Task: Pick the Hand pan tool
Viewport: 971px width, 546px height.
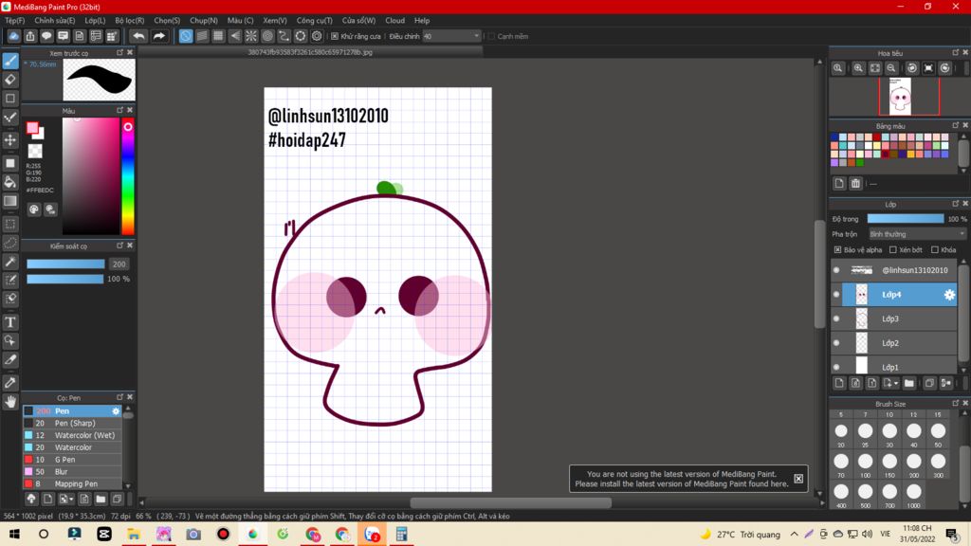Action: pyautogui.click(x=10, y=402)
